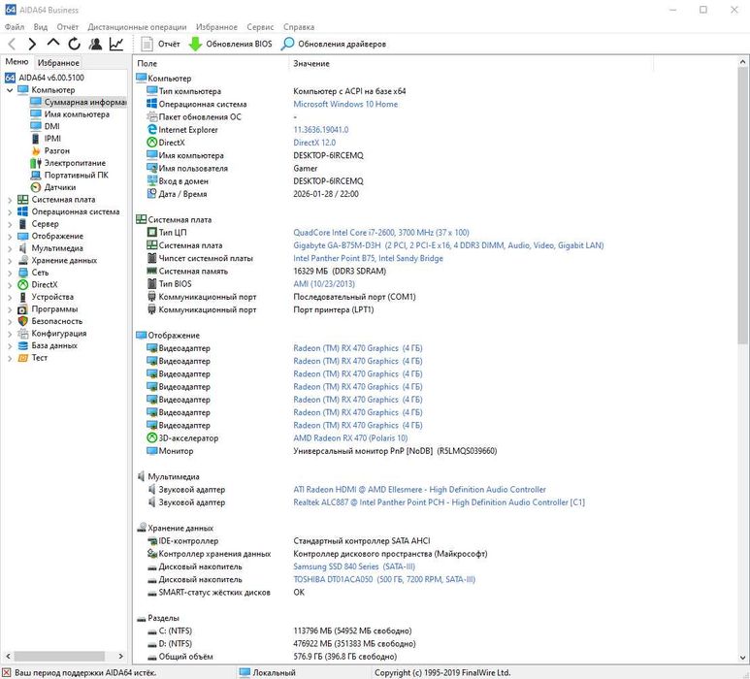The width and height of the screenshot is (750, 679).
Task: Open the Отчёт menu in menu bar
Action: pos(68,27)
